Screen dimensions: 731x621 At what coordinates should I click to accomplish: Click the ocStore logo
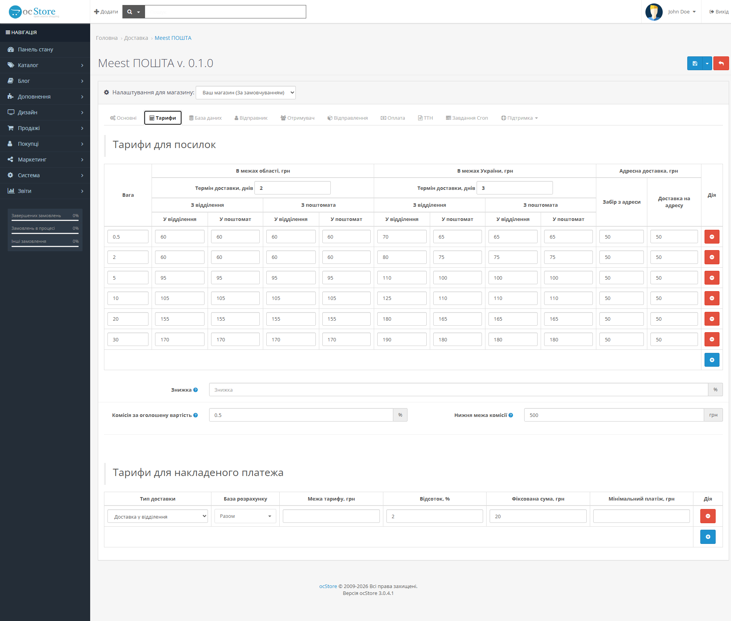tap(34, 12)
